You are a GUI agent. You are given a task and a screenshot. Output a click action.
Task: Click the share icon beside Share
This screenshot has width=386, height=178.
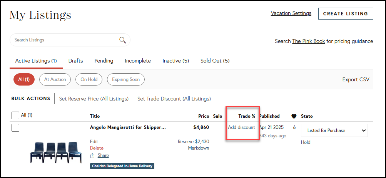[x=92, y=155]
